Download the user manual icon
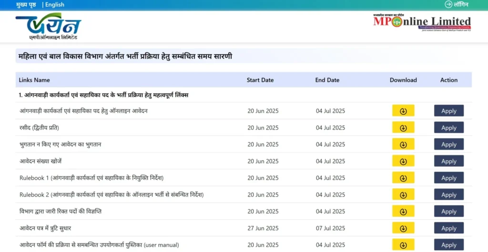The image size is (488, 252). 403,245
